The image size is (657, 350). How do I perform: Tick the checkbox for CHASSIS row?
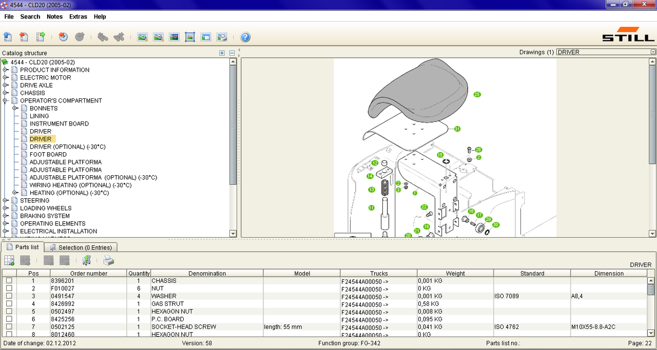[x=9, y=281]
